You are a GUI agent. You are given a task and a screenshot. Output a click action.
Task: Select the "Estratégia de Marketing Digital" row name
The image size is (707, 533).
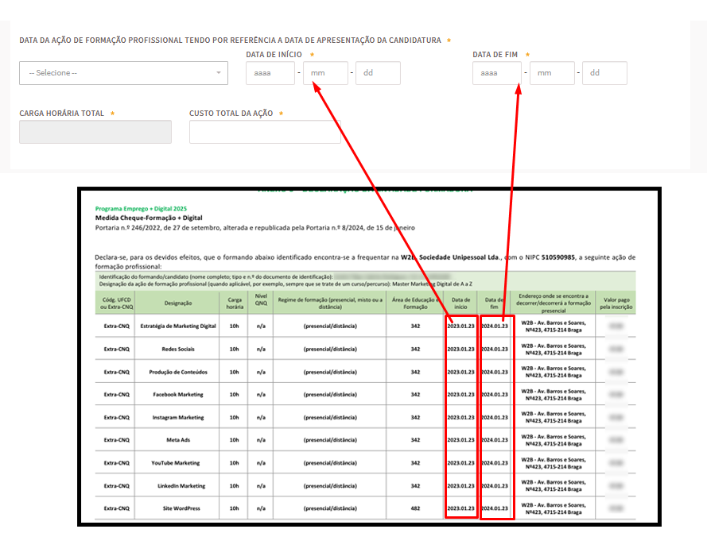[178, 326]
